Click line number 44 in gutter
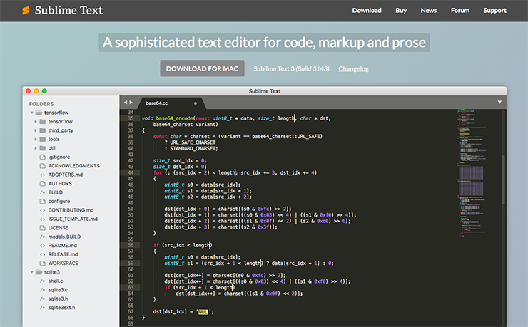This screenshot has width=528, height=327. point(131,172)
